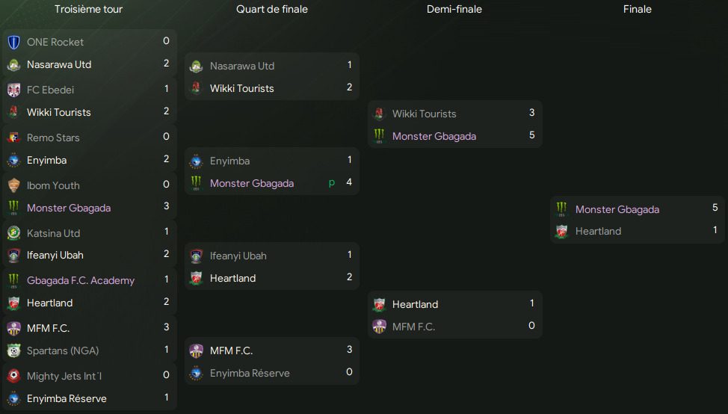Click the ONE Rocket shield crest
This screenshot has width=728, height=414.
pyautogui.click(x=14, y=43)
